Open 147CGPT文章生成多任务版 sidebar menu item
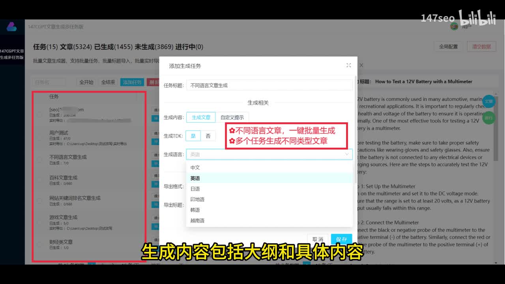This screenshot has height=284, width=505. point(12,54)
